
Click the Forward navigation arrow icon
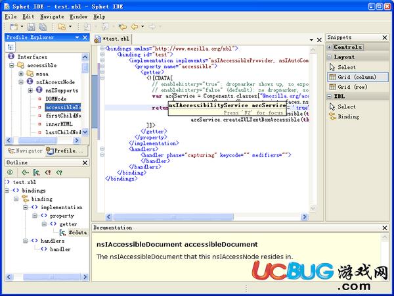152,26
